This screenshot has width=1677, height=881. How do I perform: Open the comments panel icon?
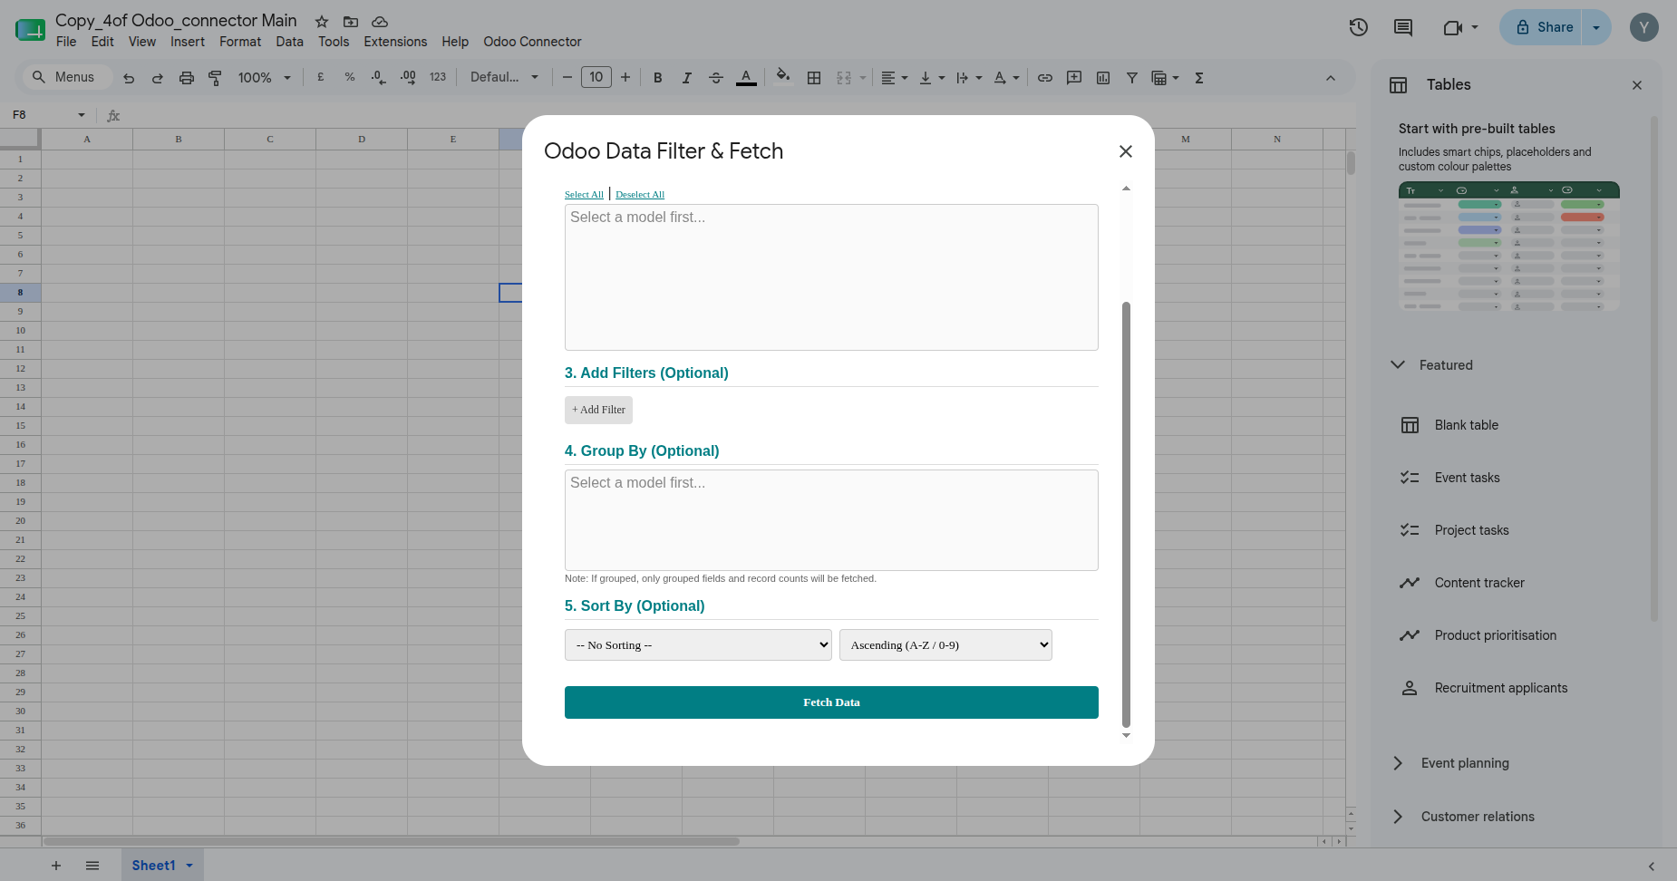coord(1403,27)
